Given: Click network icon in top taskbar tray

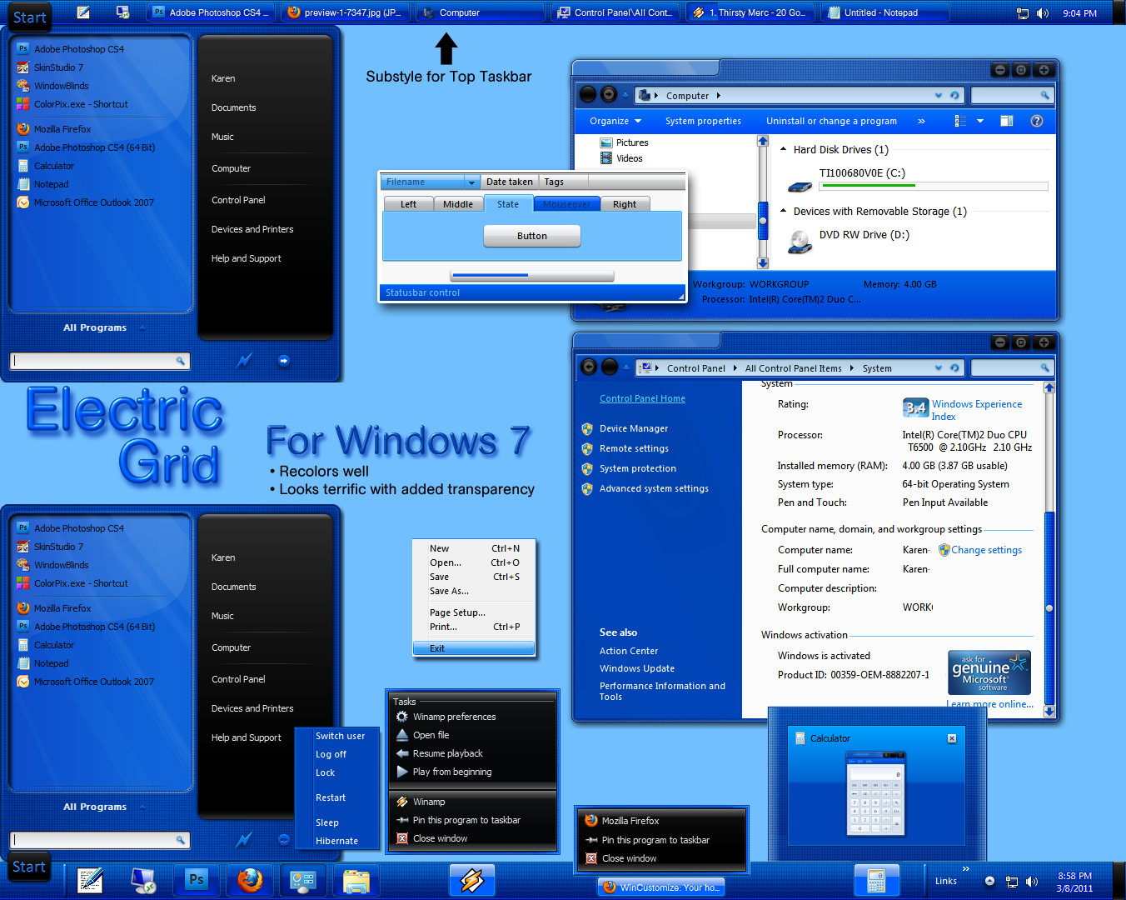Looking at the screenshot, I should click(x=1023, y=13).
